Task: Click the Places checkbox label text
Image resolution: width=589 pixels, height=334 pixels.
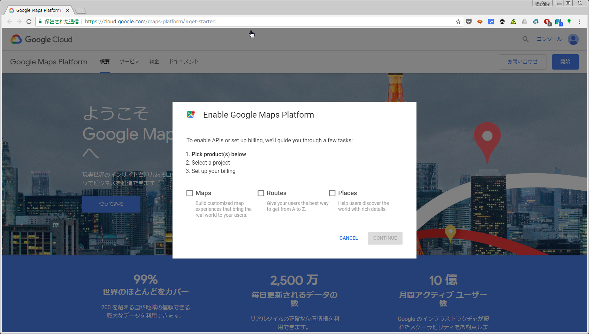Action: tap(347, 193)
